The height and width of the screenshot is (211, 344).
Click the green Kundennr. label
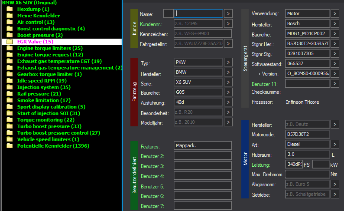click(x=151, y=24)
